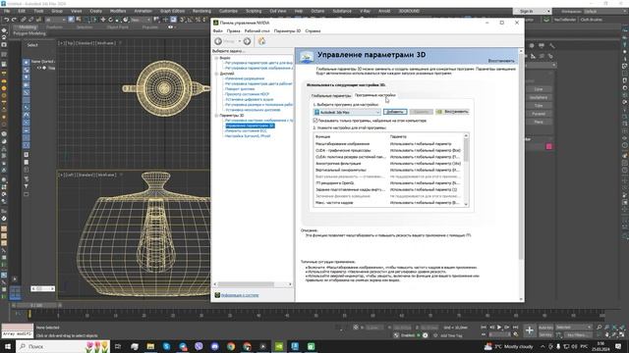Click the Back arrow in NVIDIA panel
Image resolution: width=629 pixels, height=353 pixels.
[218, 41]
